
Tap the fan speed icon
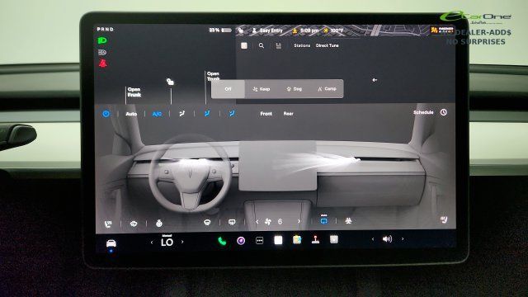tap(268, 222)
